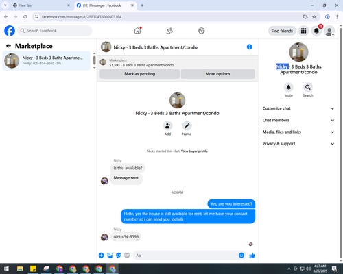Open the Menu grid icon
The width and height of the screenshot is (343, 274).
(x=303, y=31)
